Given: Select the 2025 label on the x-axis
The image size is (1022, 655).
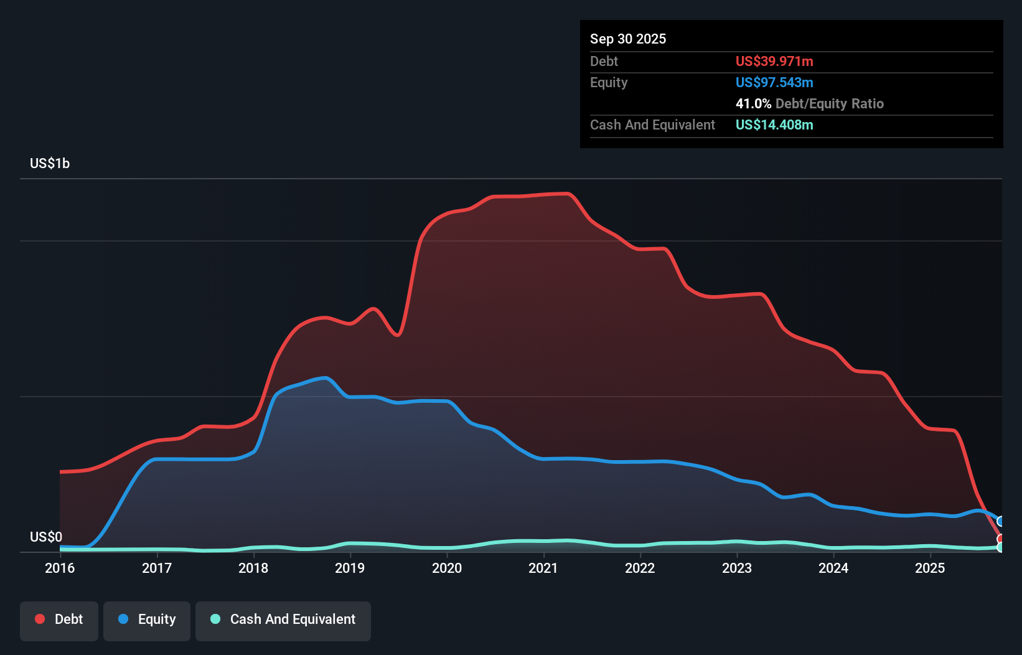Looking at the screenshot, I should coord(931,568).
